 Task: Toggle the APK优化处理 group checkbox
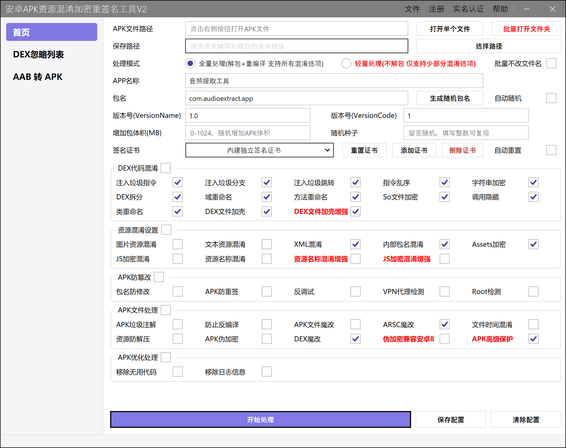166,357
